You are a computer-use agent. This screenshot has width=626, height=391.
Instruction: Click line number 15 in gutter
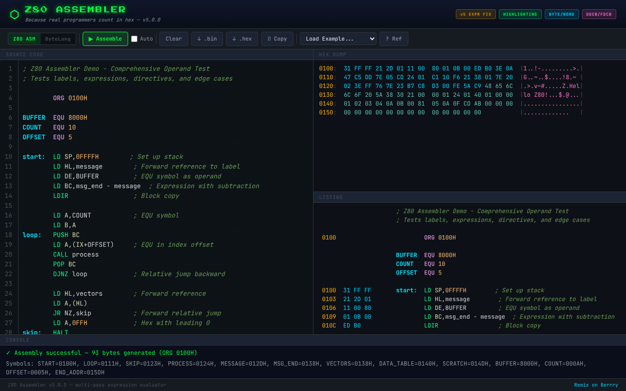[x=9, y=206]
